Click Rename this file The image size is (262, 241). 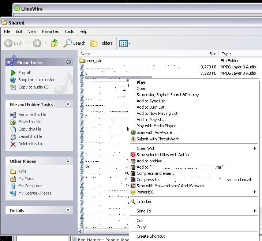click(32, 114)
